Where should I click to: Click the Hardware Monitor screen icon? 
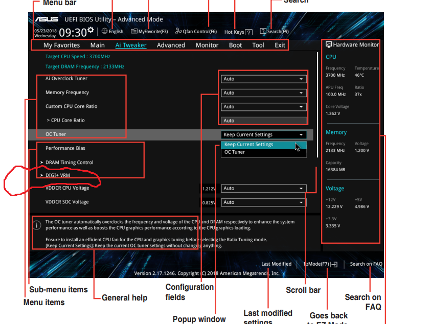pyautogui.click(x=329, y=44)
